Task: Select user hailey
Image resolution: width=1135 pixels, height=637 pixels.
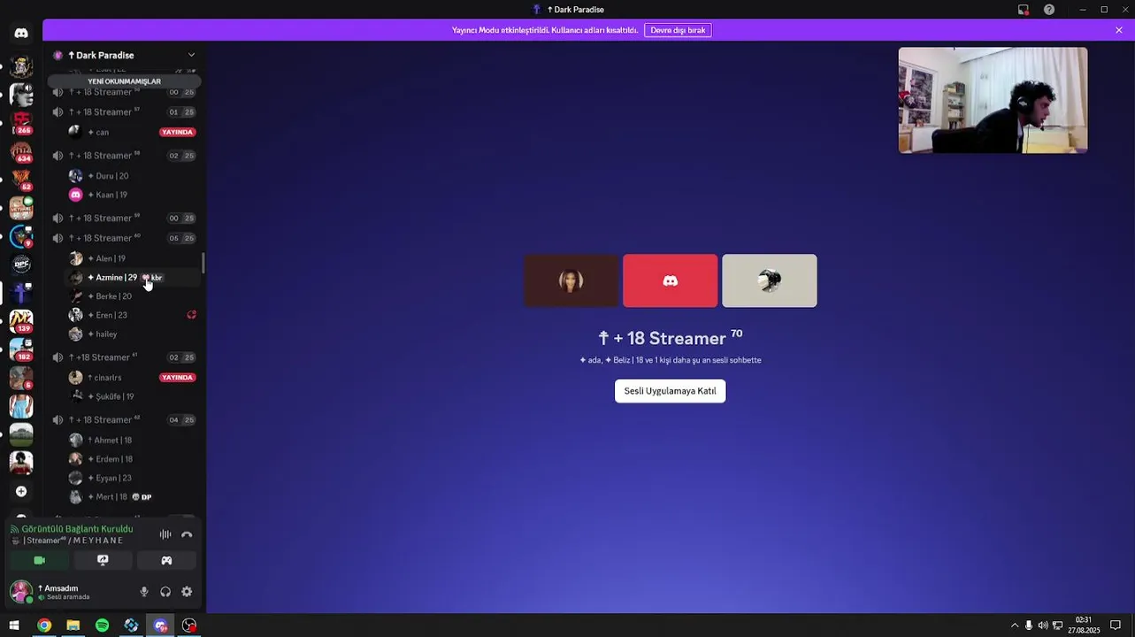Action: tap(131, 334)
